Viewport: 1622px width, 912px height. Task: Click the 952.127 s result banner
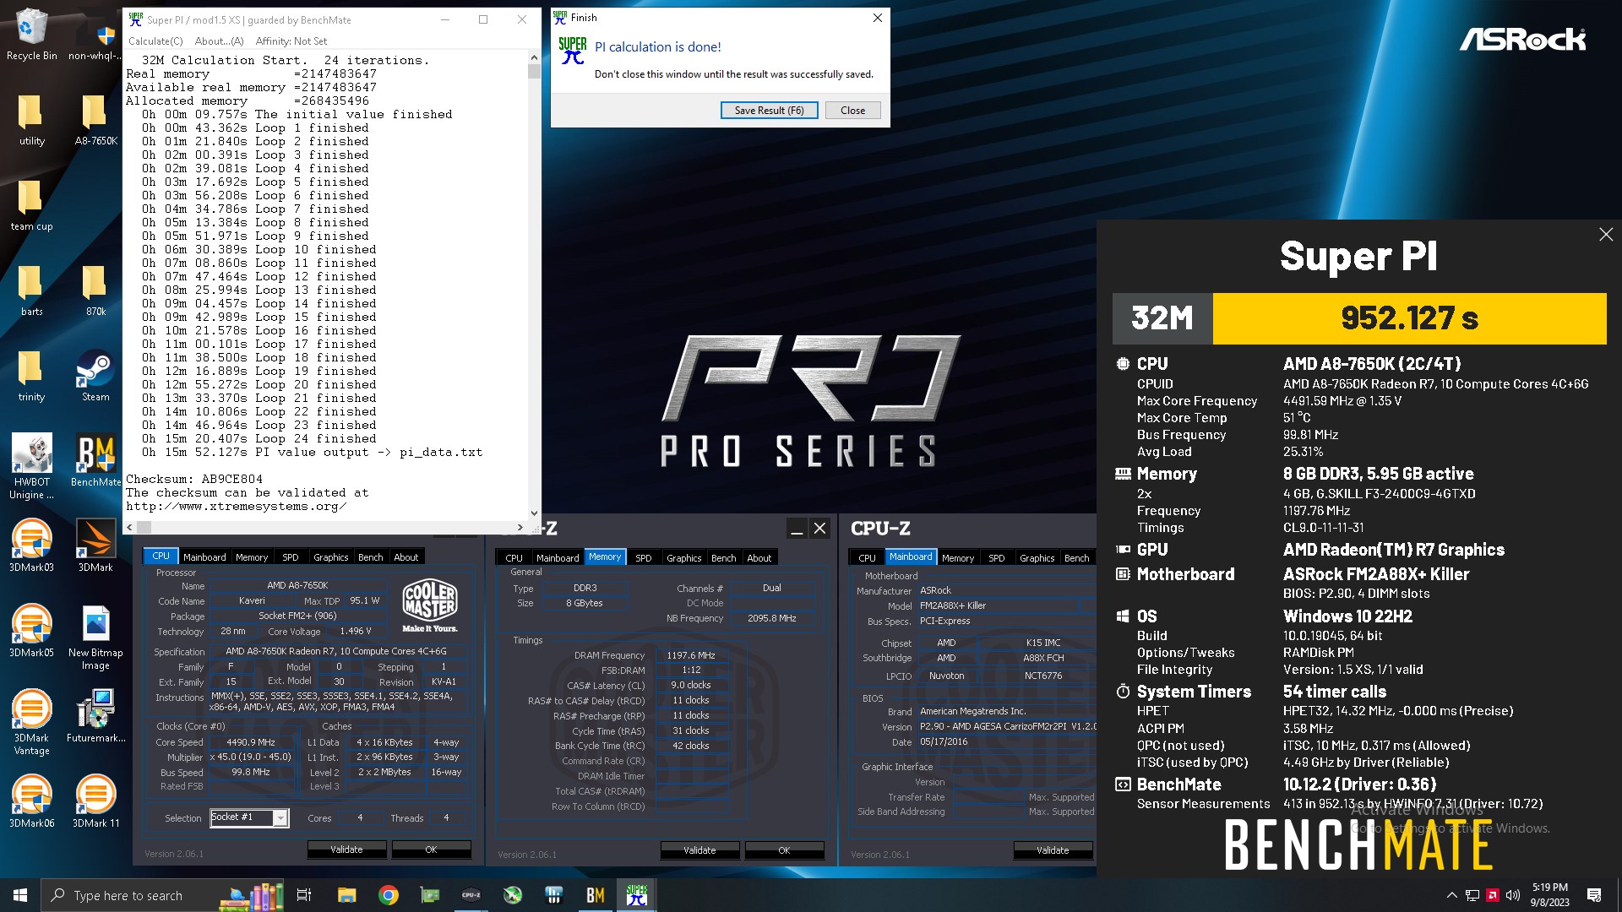point(1409,318)
